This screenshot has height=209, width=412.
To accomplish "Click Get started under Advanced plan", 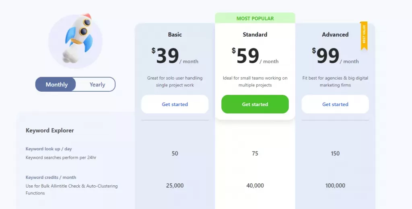I will pos(335,104).
